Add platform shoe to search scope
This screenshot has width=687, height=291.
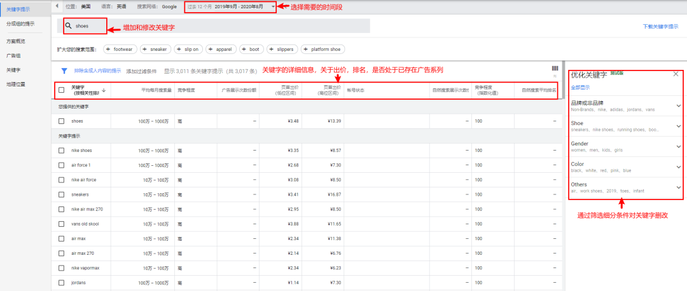[x=323, y=50]
